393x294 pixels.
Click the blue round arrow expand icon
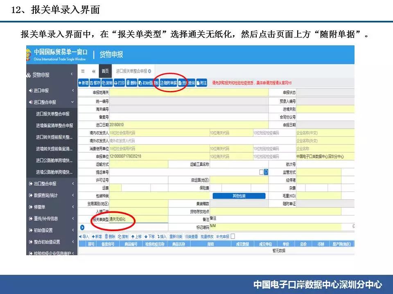click(x=82, y=227)
